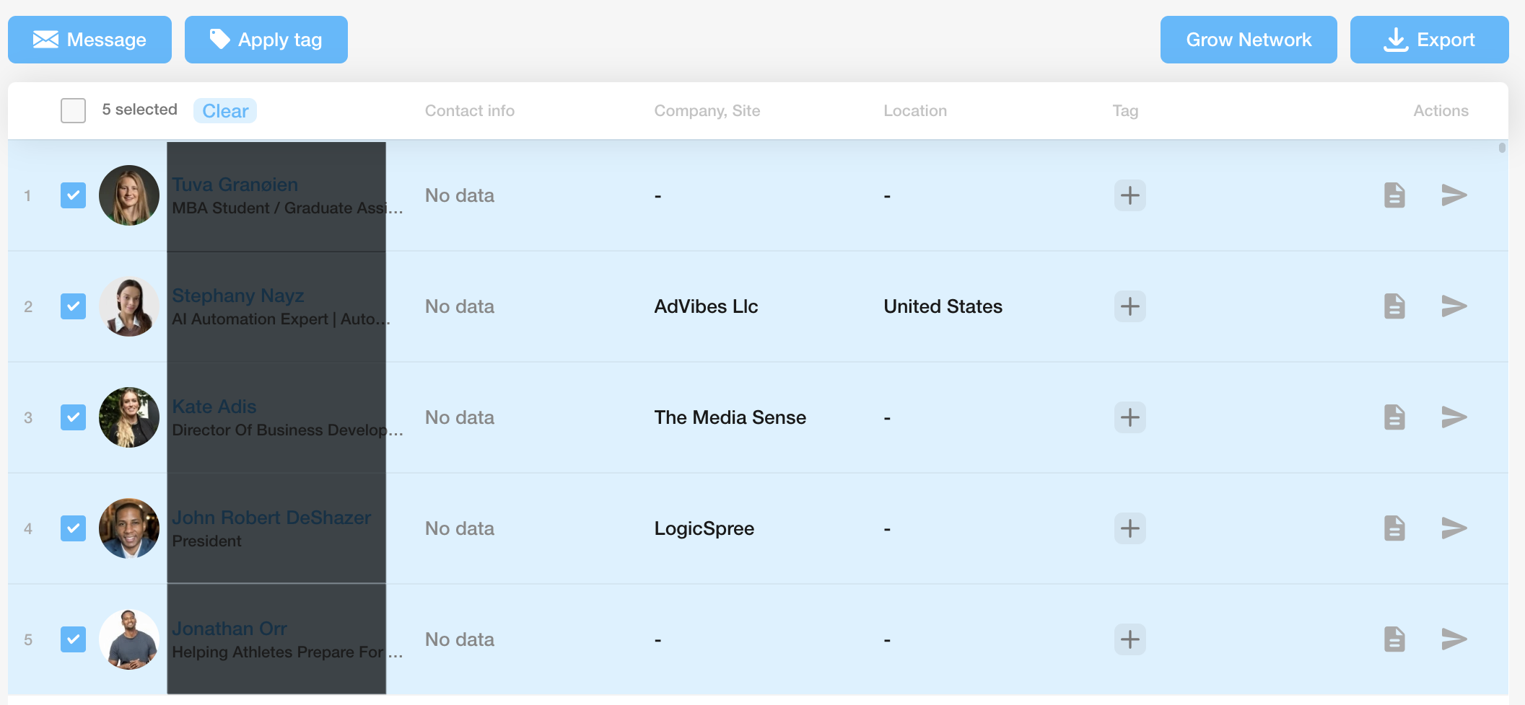
Task: Open the Kate Adis name link
Action: coord(214,407)
